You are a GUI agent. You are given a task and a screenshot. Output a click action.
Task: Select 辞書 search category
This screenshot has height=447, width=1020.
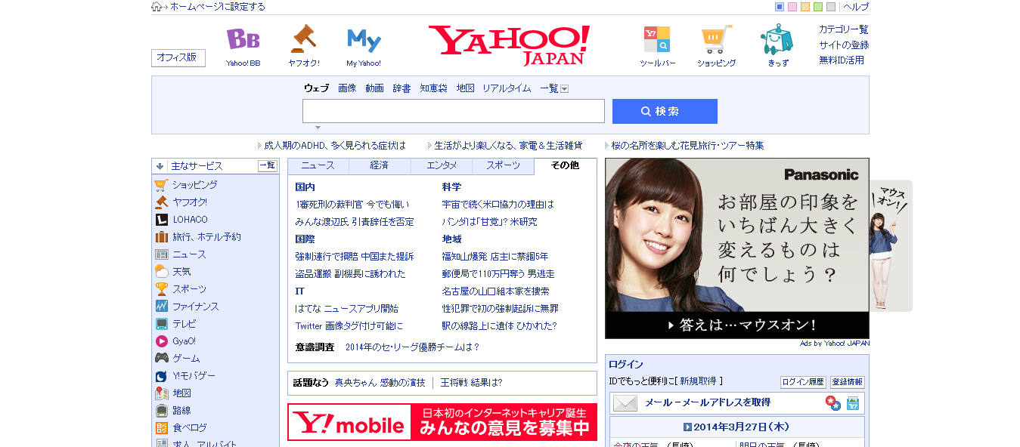pyautogui.click(x=401, y=88)
